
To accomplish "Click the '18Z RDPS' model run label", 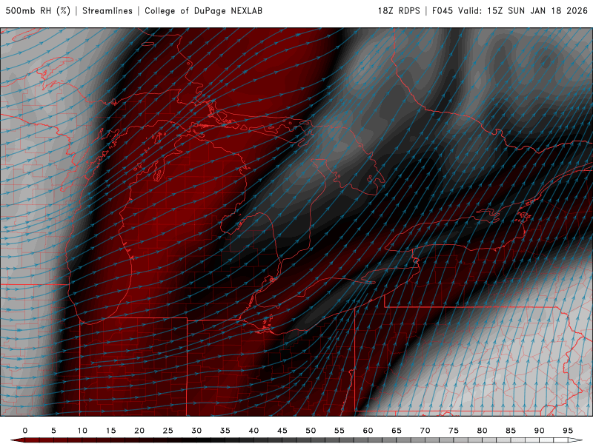I will pos(399,11).
